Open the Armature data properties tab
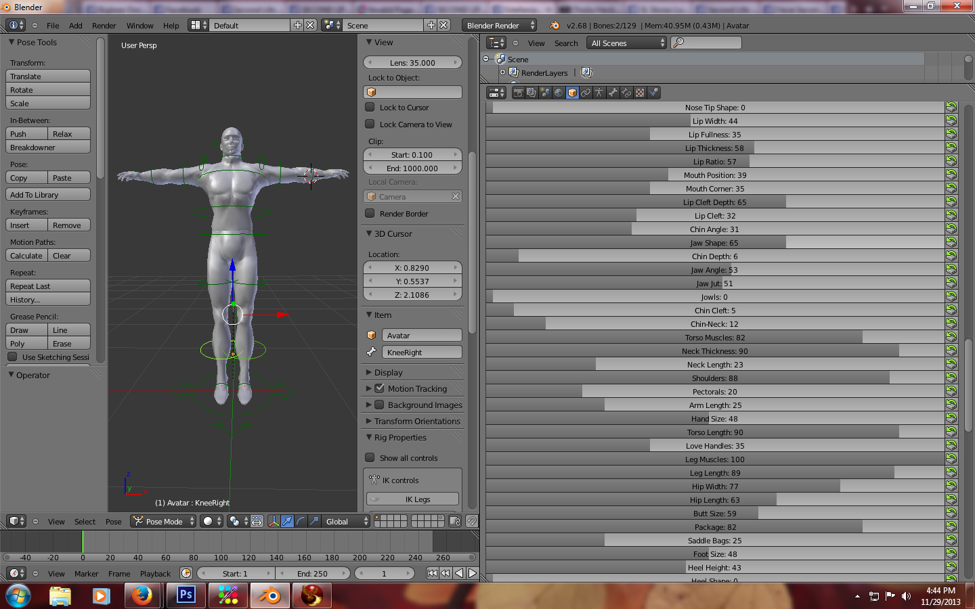Image resolution: width=975 pixels, height=609 pixels. pos(599,93)
